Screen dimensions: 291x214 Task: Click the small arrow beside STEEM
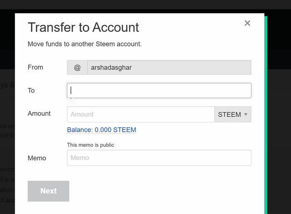point(246,114)
